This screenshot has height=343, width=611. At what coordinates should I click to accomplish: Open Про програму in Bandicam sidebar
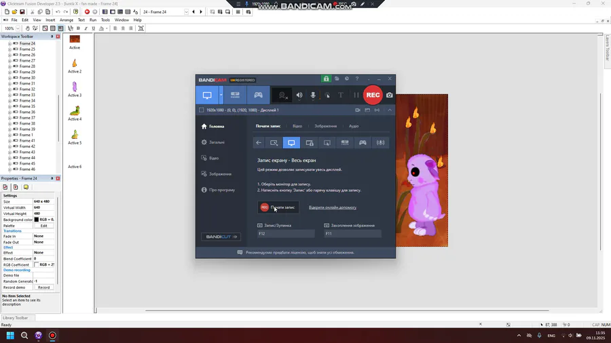coord(218,190)
